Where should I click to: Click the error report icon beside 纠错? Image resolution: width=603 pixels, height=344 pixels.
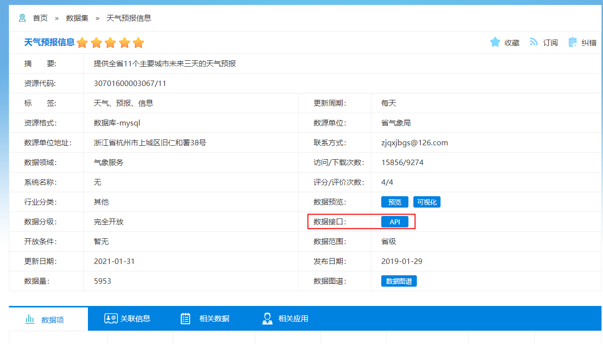pos(572,43)
